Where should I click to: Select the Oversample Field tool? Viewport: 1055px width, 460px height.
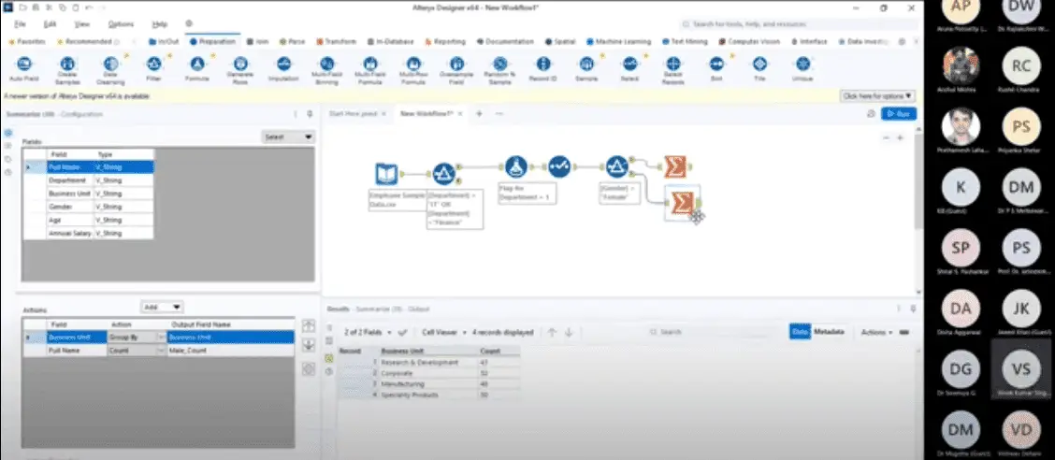pyautogui.click(x=456, y=68)
